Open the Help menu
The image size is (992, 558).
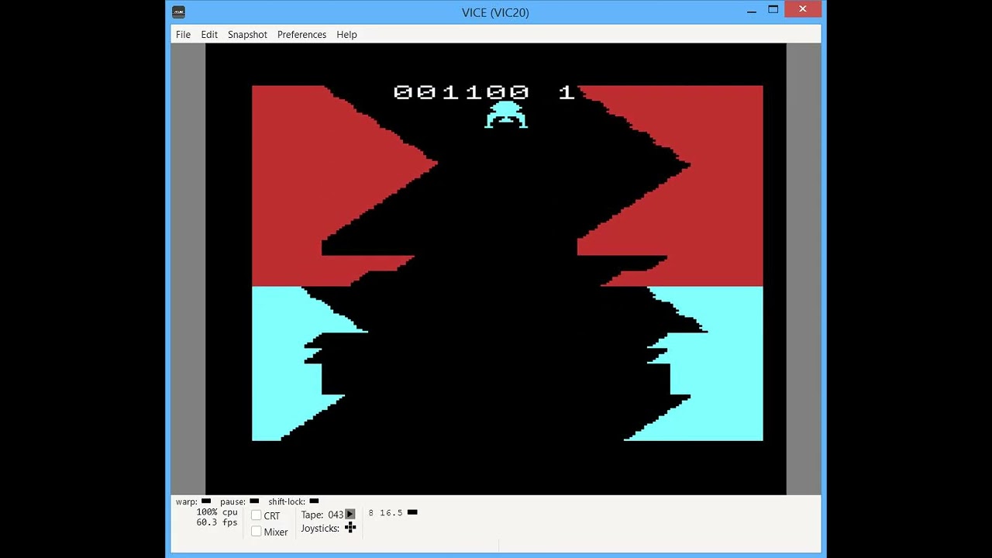pos(346,35)
